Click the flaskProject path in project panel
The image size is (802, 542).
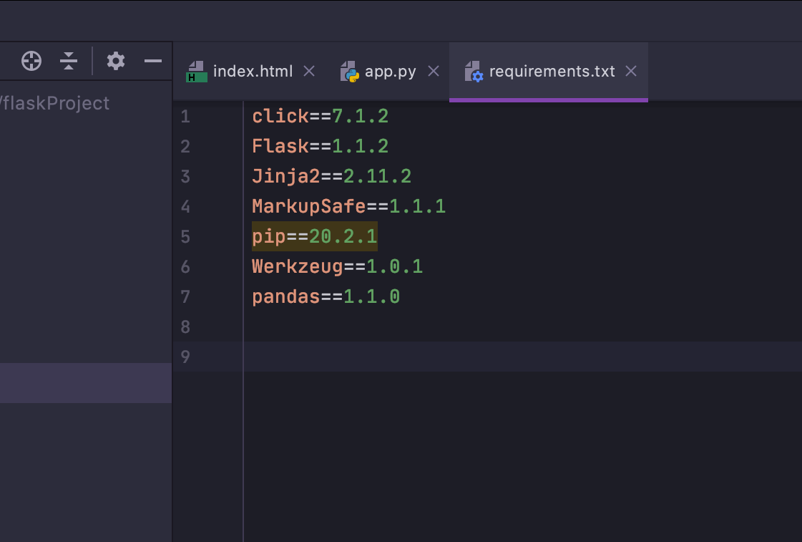pyautogui.click(x=54, y=103)
